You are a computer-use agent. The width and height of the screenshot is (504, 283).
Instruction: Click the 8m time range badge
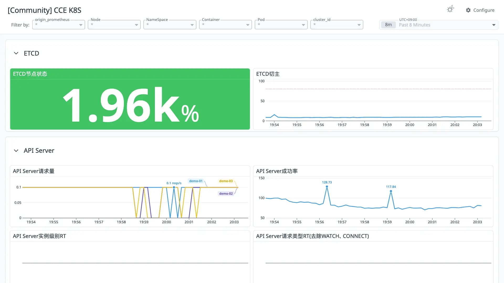388,25
